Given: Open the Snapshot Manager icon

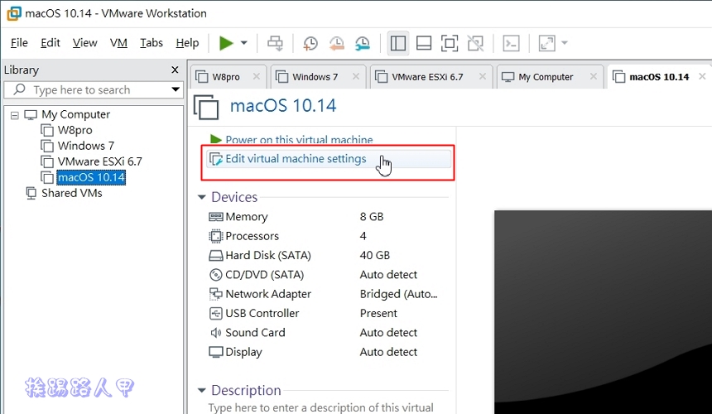Looking at the screenshot, I should point(363,43).
